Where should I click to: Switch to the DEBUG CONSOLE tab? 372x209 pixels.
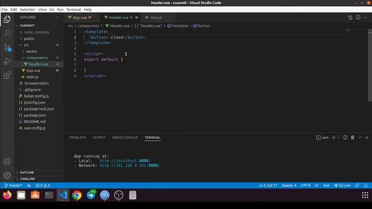[125, 138]
